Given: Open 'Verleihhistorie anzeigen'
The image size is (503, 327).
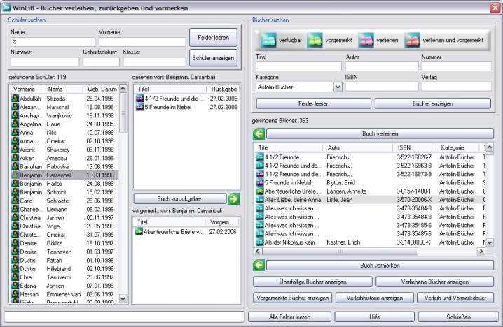Looking at the screenshot, I should (x=374, y=298).
